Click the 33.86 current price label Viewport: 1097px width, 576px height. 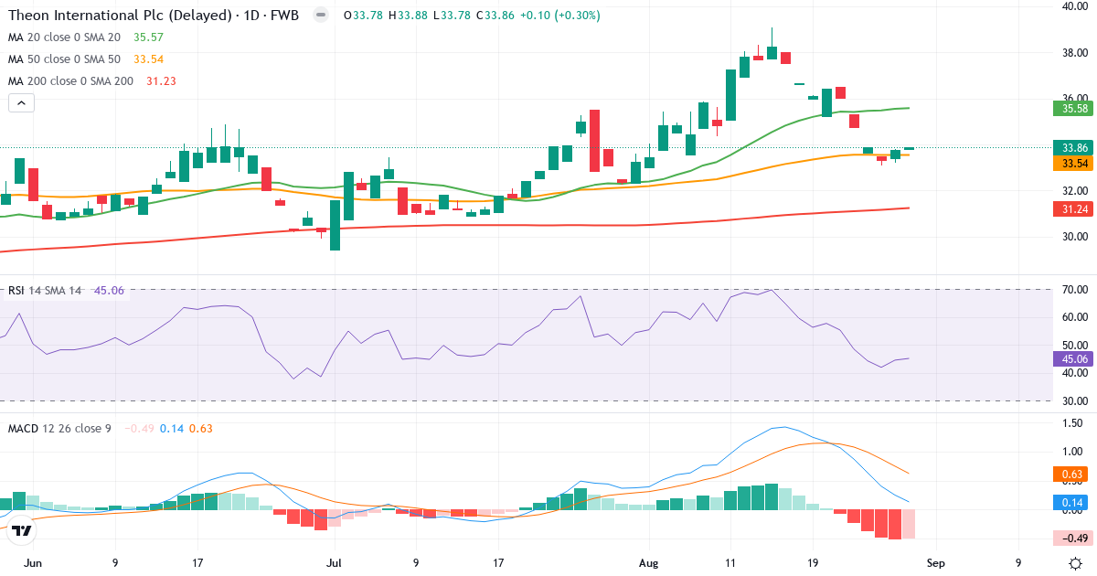pyautogui.click(x=1071, y=147)
